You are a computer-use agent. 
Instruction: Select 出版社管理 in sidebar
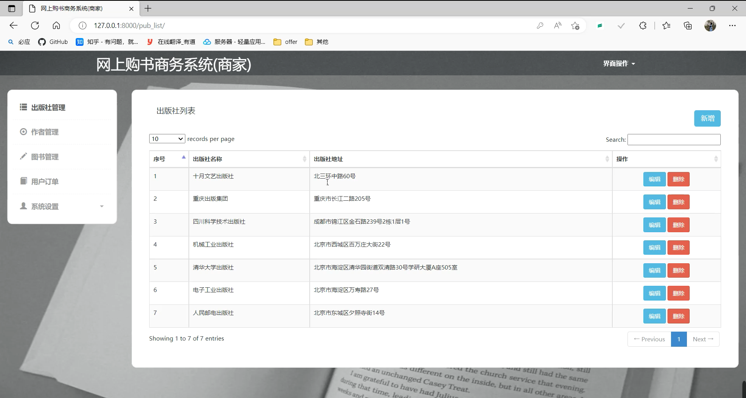[62, 108]
